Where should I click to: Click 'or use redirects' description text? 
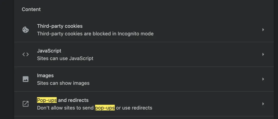click(x=134, y=108)
